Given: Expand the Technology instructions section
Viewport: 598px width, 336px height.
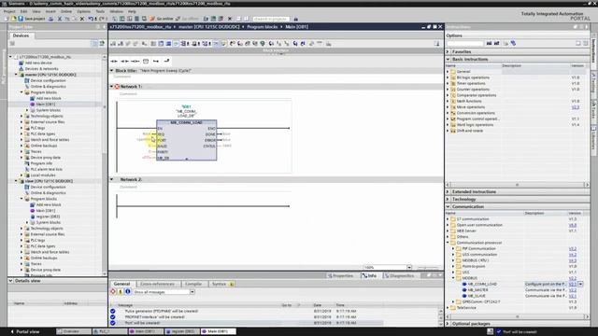Looking at the screenshot, I should tap(448, 199).
